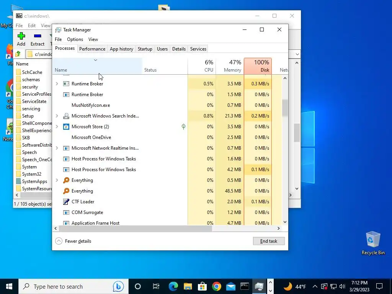392x294 pixels.
Task: Switch to the Startup tab
Action: pyautogui.click(x=145, y=49)
